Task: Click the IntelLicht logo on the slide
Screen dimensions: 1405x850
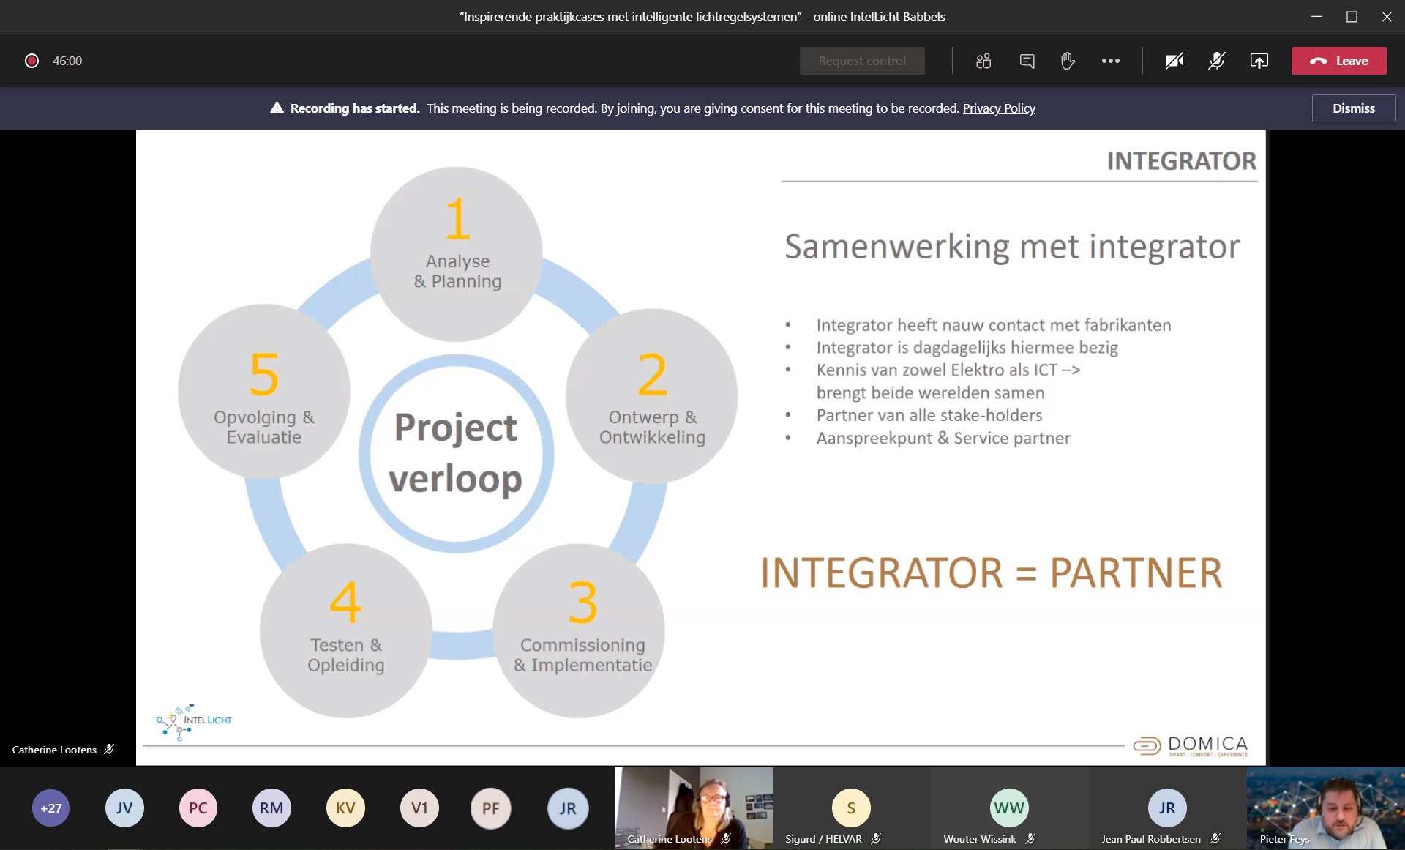Action: tap(193, 721)
